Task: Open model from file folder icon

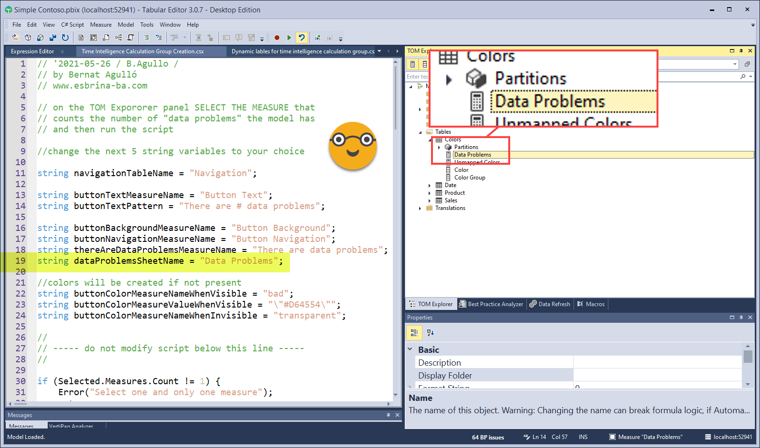Action: click(16, 38)
